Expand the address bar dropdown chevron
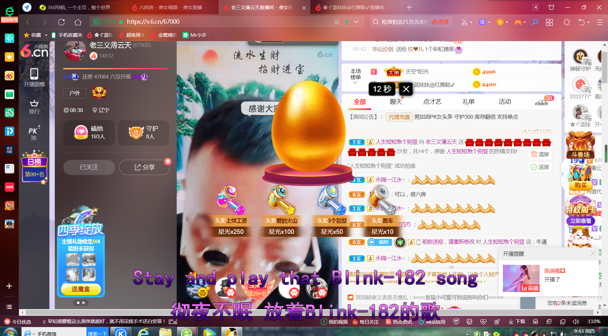608x336 pixels. coord(356,22)
